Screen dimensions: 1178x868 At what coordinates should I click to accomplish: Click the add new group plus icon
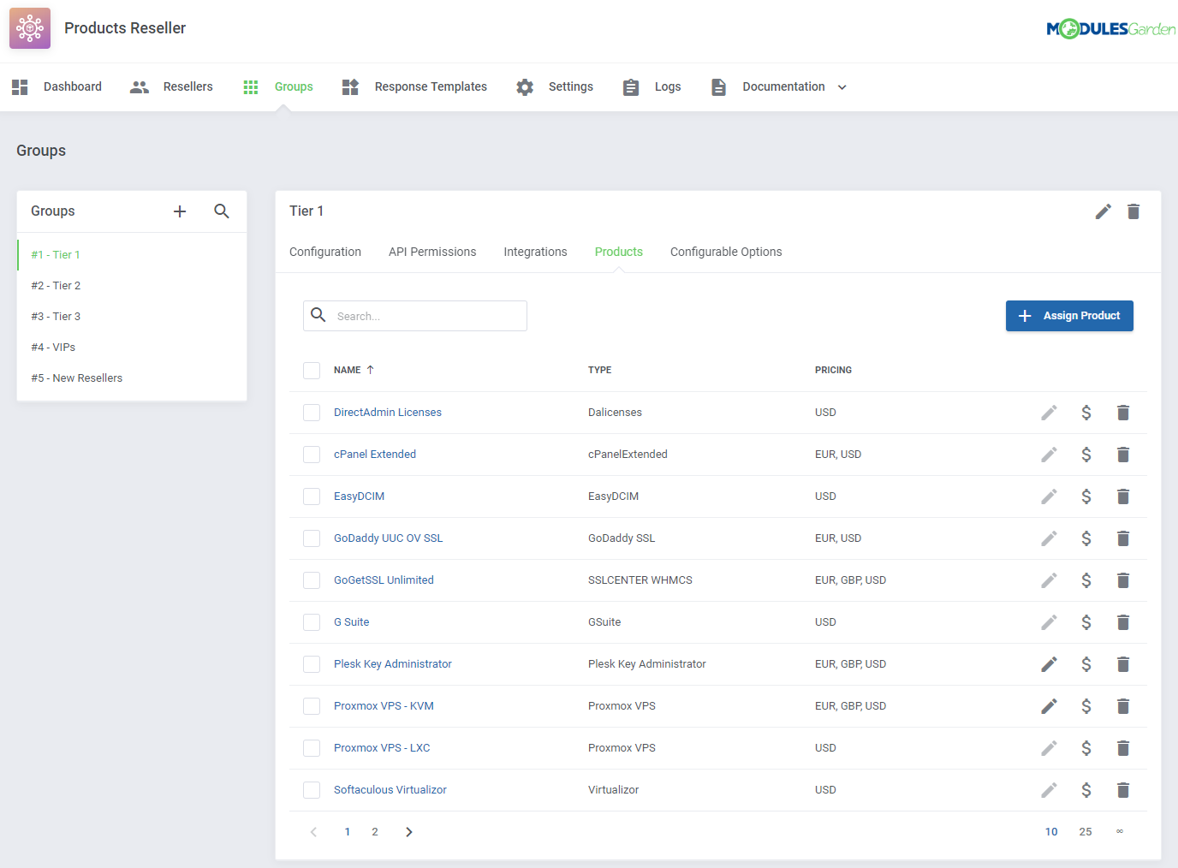[x=180, y=211]
